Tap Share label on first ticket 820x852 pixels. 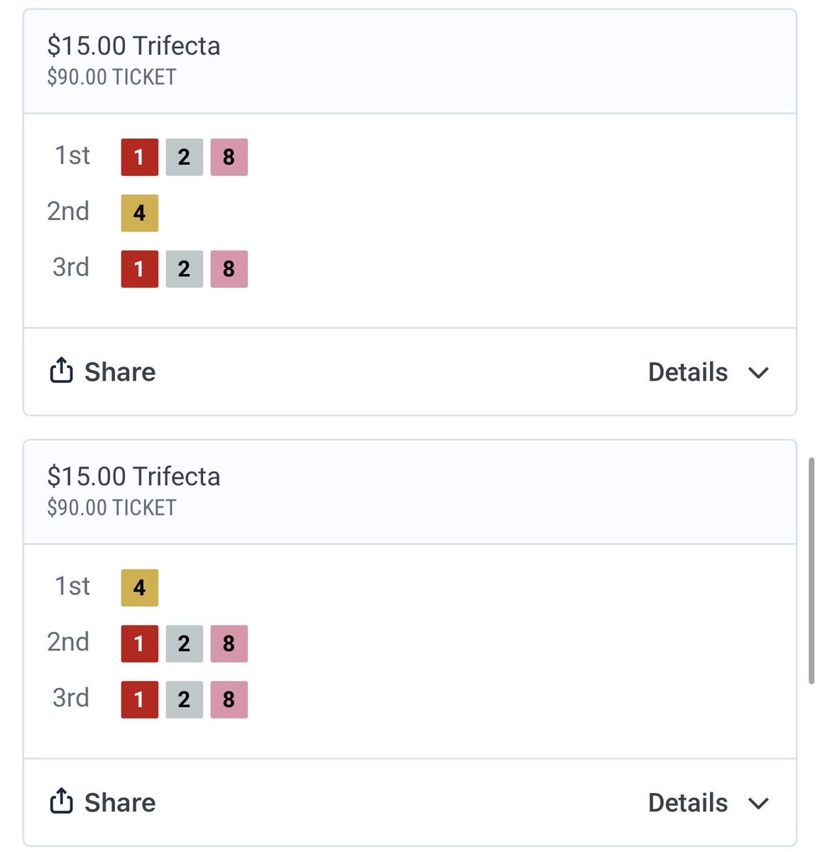tap(120, 372)
